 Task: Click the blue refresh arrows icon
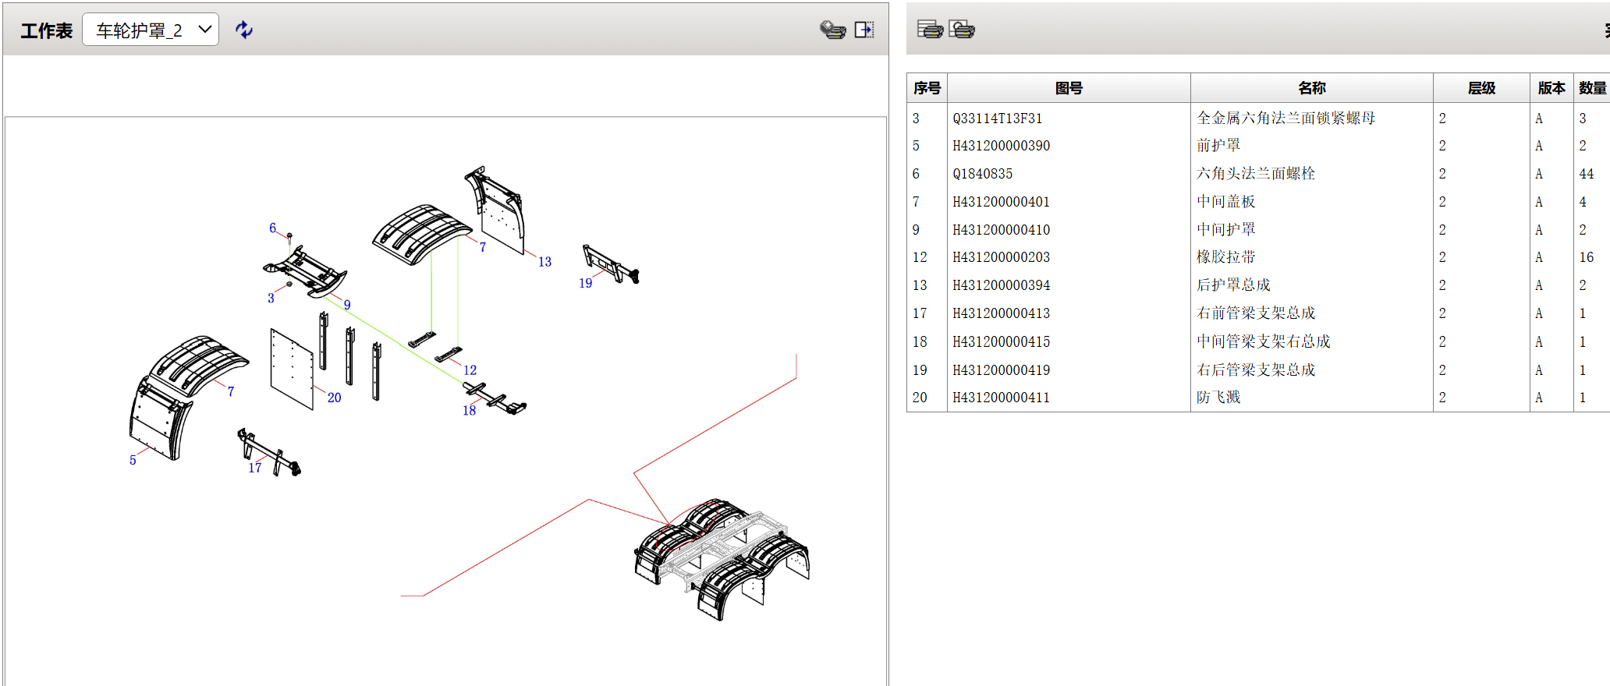[x=244, y=30]
